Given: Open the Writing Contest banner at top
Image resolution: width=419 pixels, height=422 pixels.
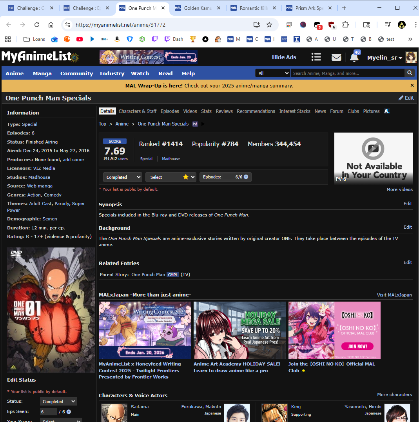Looking at the screenshot, I should pos(149,57).
